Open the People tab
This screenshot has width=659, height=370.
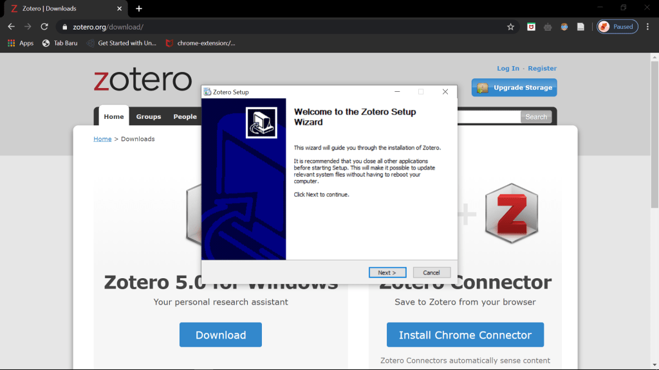[185, 117]
